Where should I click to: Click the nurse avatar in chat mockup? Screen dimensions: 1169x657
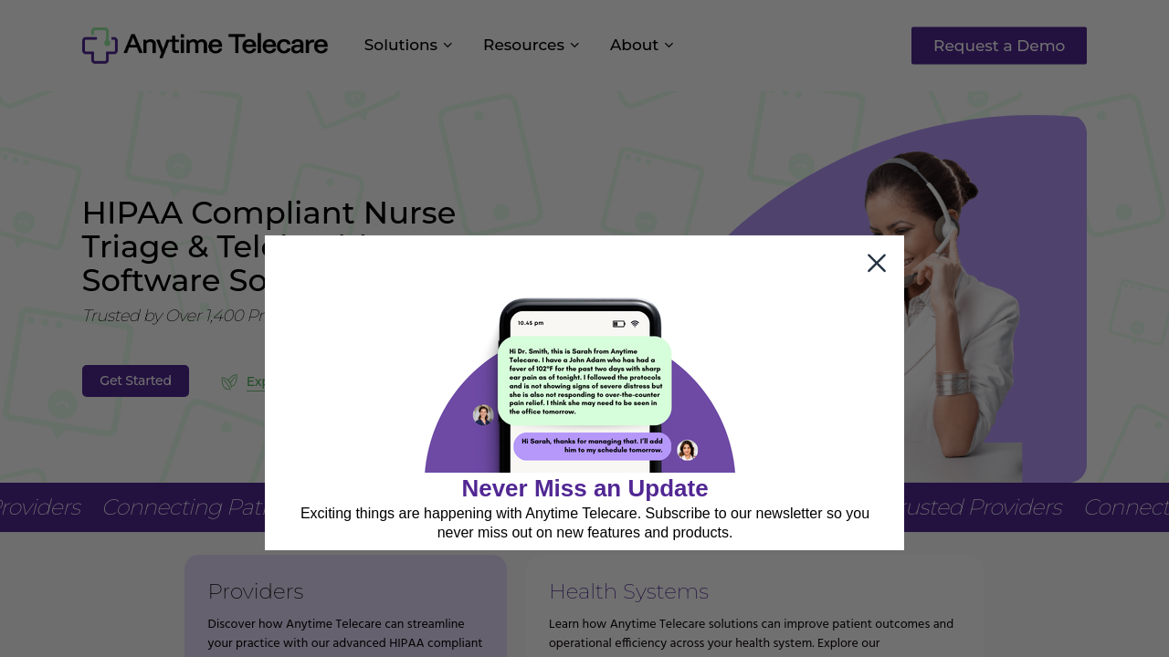pyautogui.click(x=483, y=415)
